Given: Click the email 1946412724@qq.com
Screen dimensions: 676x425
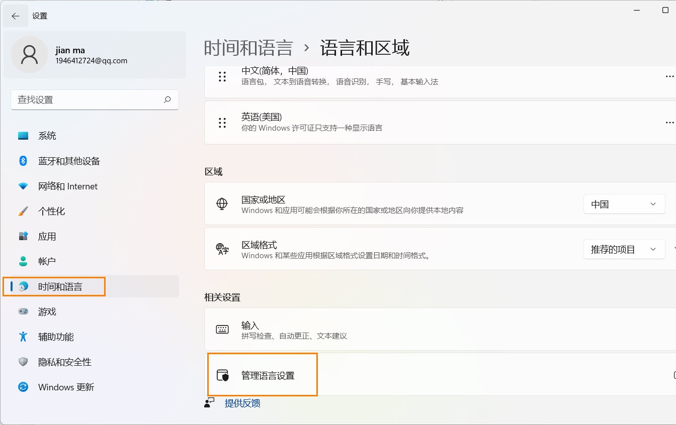Looking at the screenshot, I should pyautogui.click(x=91, y=61).
